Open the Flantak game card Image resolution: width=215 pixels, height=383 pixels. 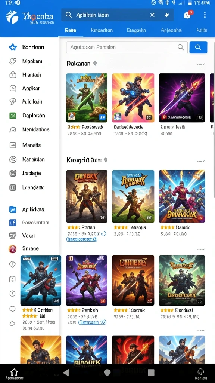[x=182, y=196]
